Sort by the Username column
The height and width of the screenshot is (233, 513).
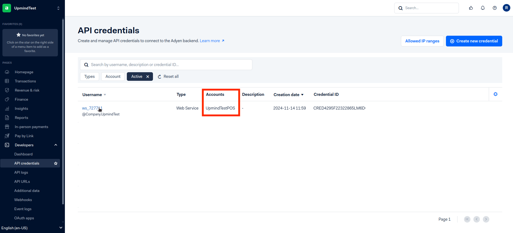click(94, 95)
